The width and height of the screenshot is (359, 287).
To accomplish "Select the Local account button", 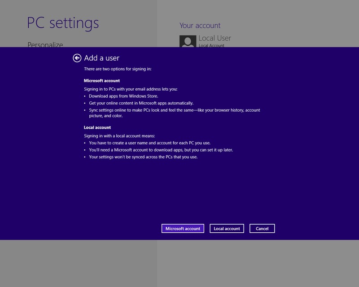I will tap(227, 228).
